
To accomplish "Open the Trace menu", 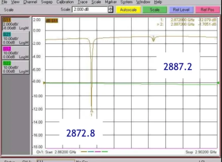I will 83,2.
